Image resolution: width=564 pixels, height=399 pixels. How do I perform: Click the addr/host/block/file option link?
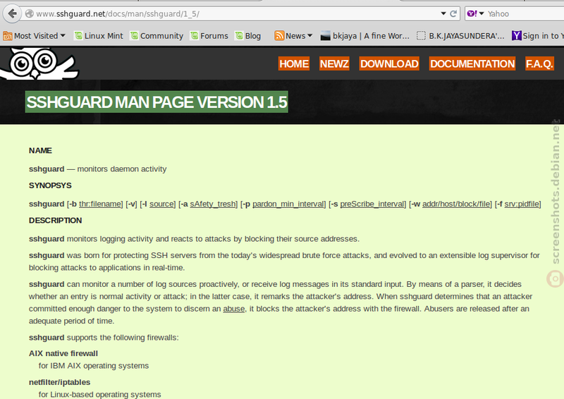pyautogui.click(x=456, y=204)
